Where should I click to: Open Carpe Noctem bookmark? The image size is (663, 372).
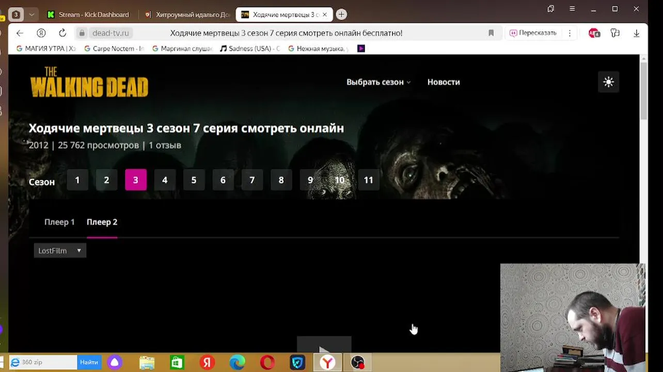coord(114,49)
